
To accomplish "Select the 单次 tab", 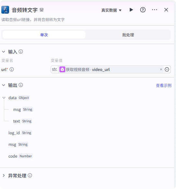I will pos(44,35).
